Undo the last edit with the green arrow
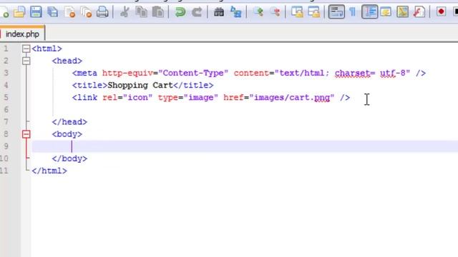458x257 pixels. (180, 12)
